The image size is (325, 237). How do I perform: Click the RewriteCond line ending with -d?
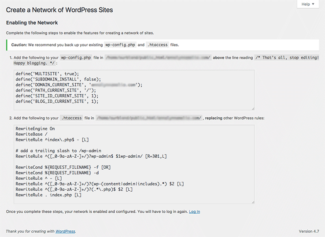(x=57, y=173)
